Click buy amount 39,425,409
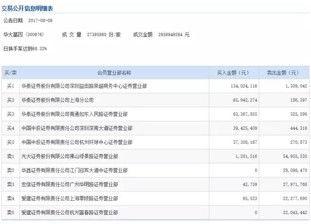This screenshot has width=311, height=224. click(245, 128)
